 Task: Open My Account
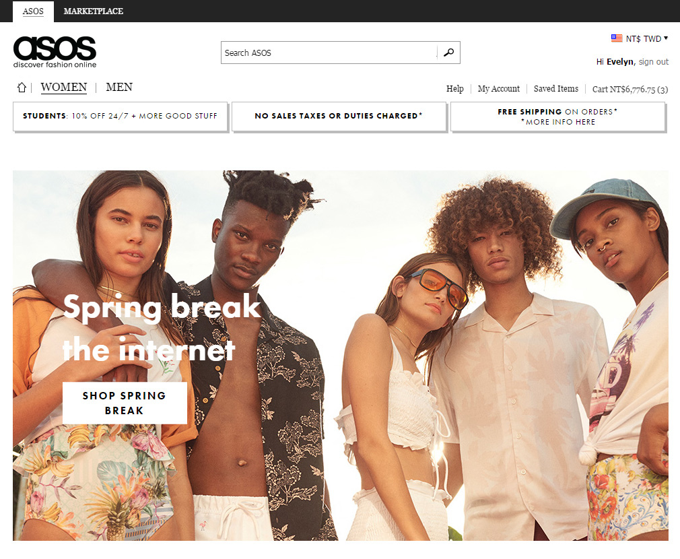499,88
